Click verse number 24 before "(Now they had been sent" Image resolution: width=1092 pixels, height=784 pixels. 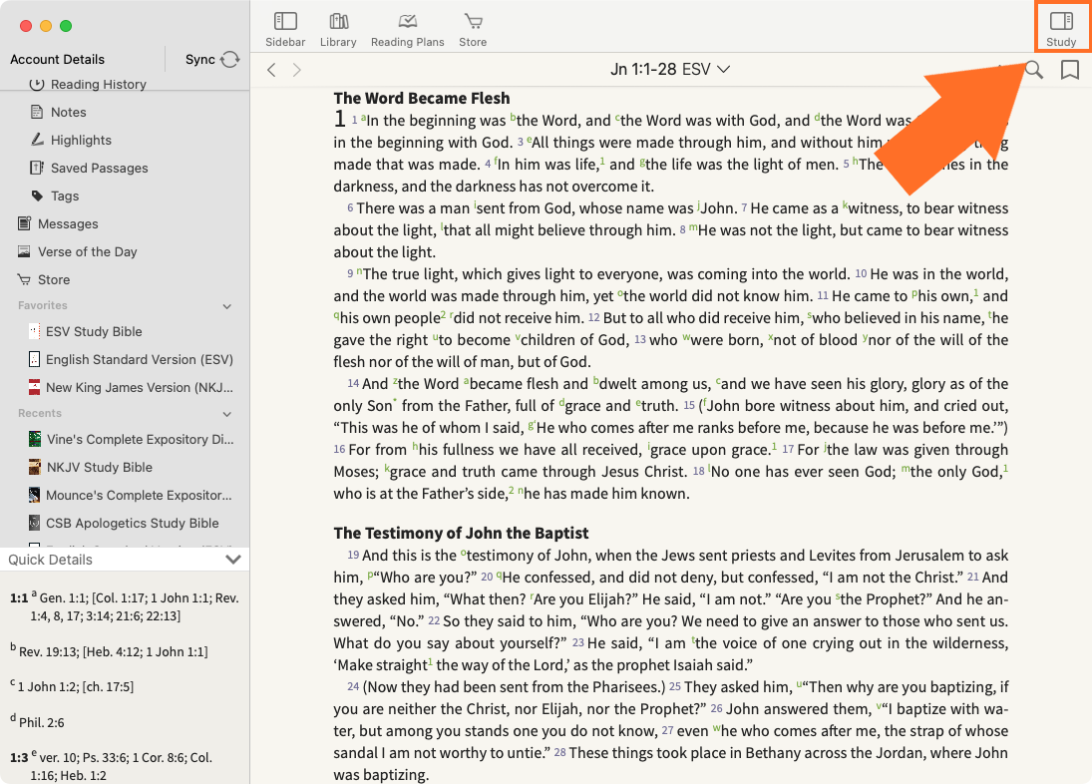click(353, 687)
